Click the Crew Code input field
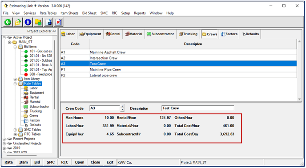The width and height of the screenshot is (306, 168). (x=105, y=108)
